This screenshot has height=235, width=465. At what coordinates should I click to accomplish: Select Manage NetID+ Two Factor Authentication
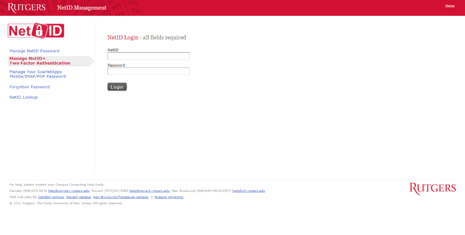coord(40,61)
